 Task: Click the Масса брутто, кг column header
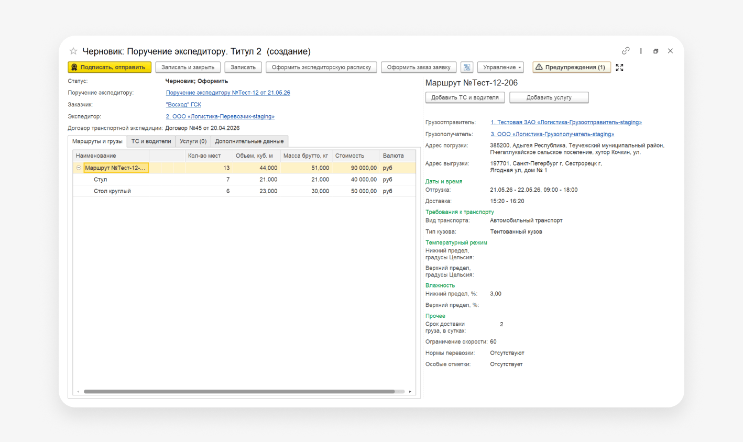tap(307, 156)
